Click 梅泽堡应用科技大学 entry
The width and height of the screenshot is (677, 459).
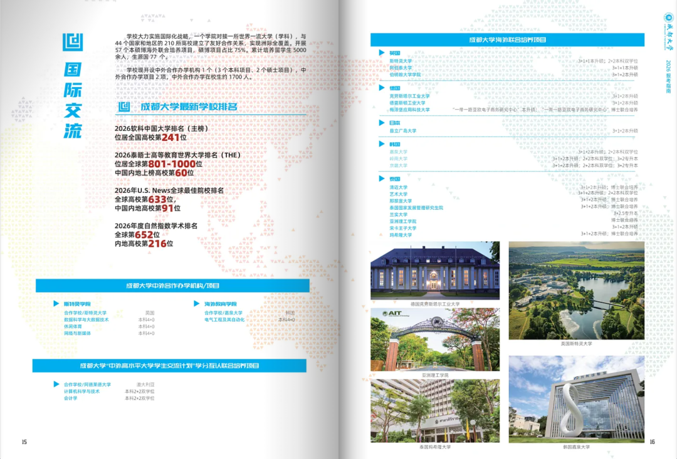coord(410,110)
